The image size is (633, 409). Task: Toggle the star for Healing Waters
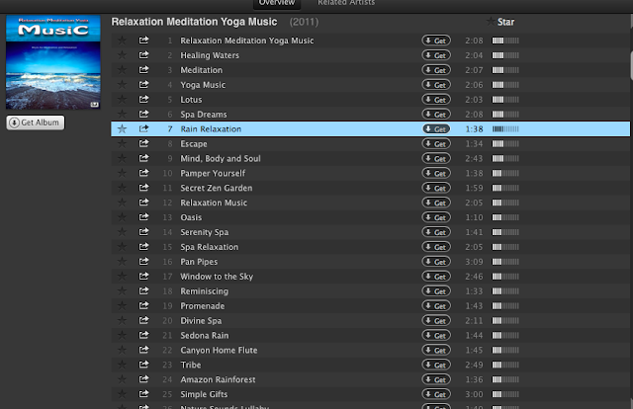coord(122,55)
